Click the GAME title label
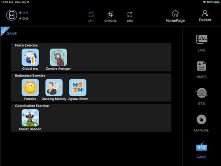The image size is (221, 166). [x=12, y=34]
